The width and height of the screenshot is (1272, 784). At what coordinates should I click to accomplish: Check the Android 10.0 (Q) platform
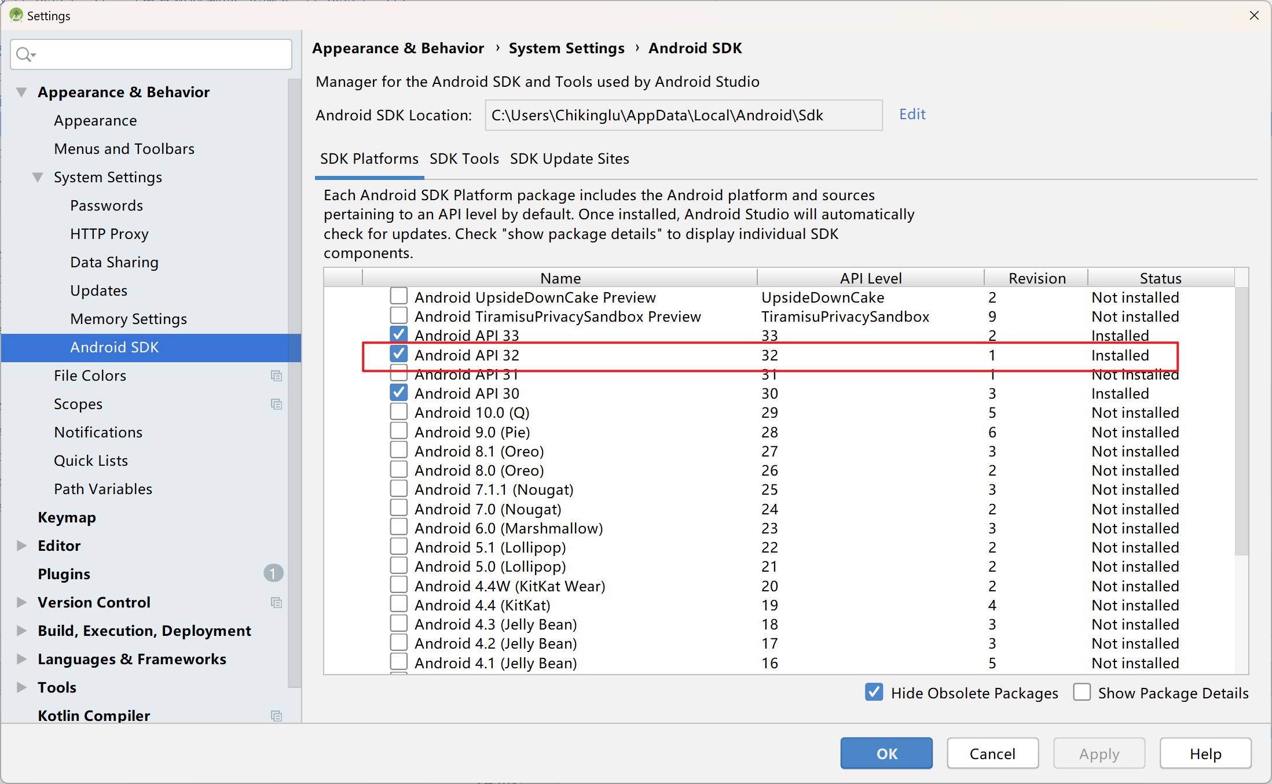[399, 411]
